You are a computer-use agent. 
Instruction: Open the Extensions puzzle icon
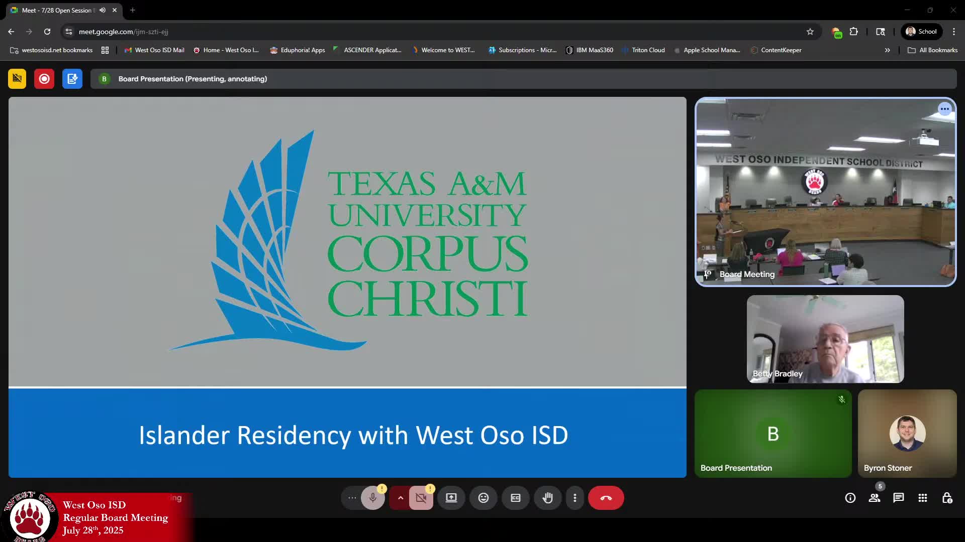coord(854,32)
